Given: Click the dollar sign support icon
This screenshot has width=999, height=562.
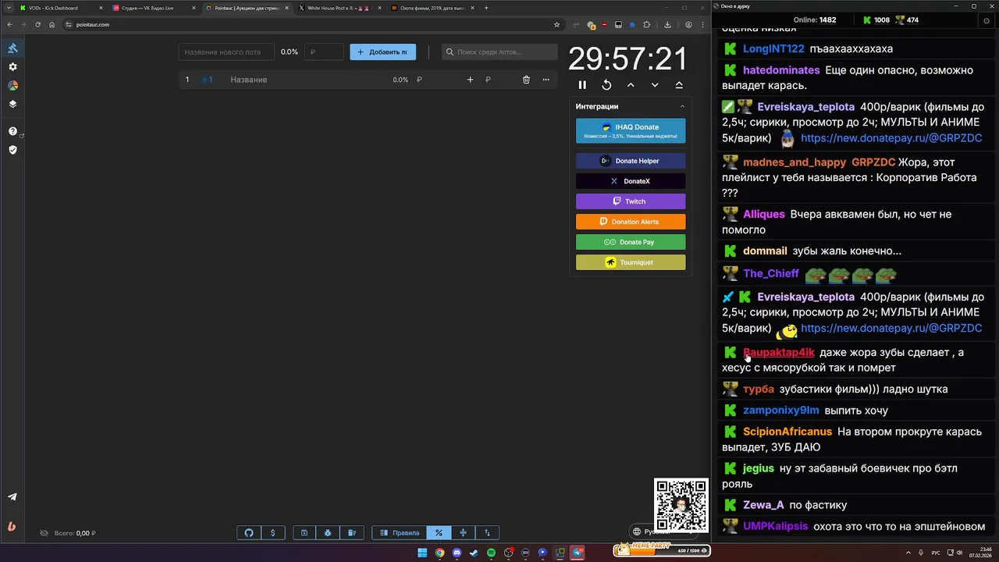Looking at the screenshot, I should pyautogui.click(x=272, y=533).
